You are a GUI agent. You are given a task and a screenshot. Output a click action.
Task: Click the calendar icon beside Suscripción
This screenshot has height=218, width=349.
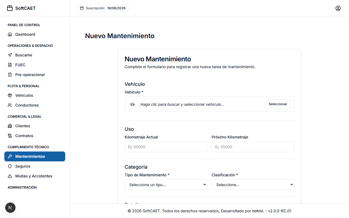pyautogui.click(x=82, y=8)
